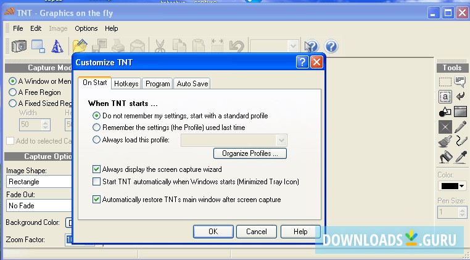The image size is (470, 260).
Task: Open the Edit menu
Action: [36, 28]
